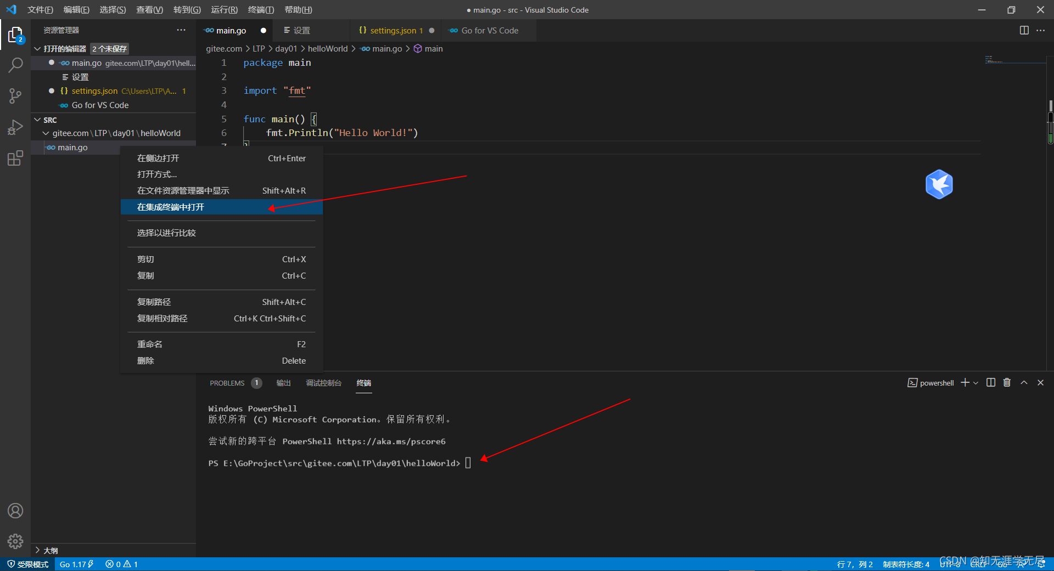Click the blue bird floating icon
This screenshot has width=1054, height=571.
point(939,184)
